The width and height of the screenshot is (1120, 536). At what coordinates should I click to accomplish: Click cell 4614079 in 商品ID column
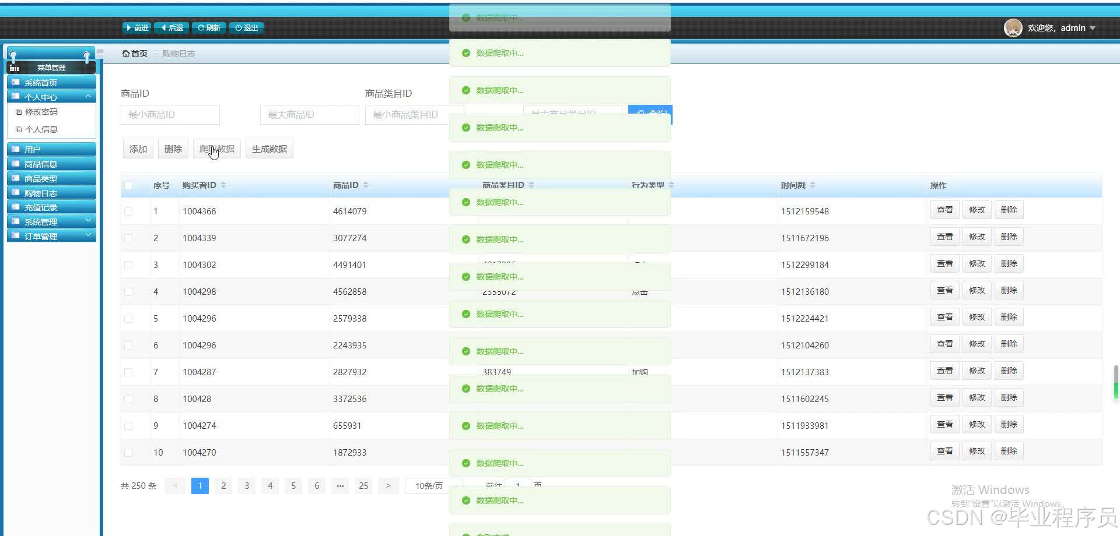pyautogui.click(x=350, y=211)
